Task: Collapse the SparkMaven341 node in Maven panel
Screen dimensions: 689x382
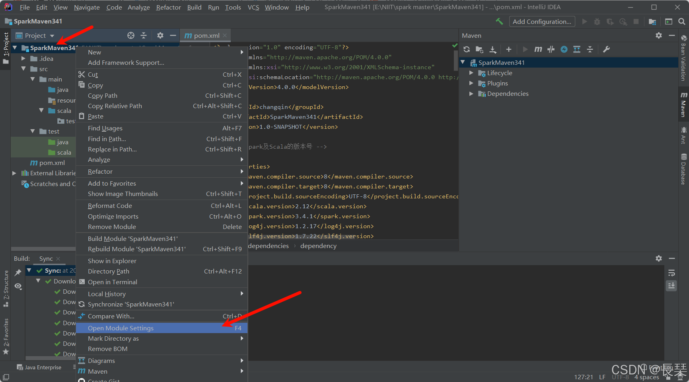Action: [463, 62]
